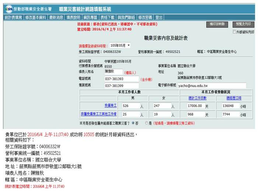Image resolution: width=258 pixels, height=193 pixels.
Task: Click the text 轄區：中區職業安全衛生中心 in form header
Action: tap(217, 52)
